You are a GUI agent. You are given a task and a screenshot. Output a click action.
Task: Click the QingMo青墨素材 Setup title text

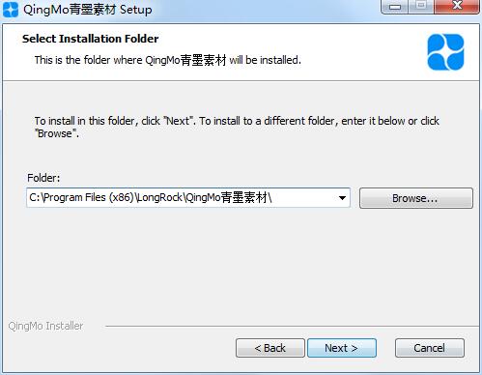point(88,10)
